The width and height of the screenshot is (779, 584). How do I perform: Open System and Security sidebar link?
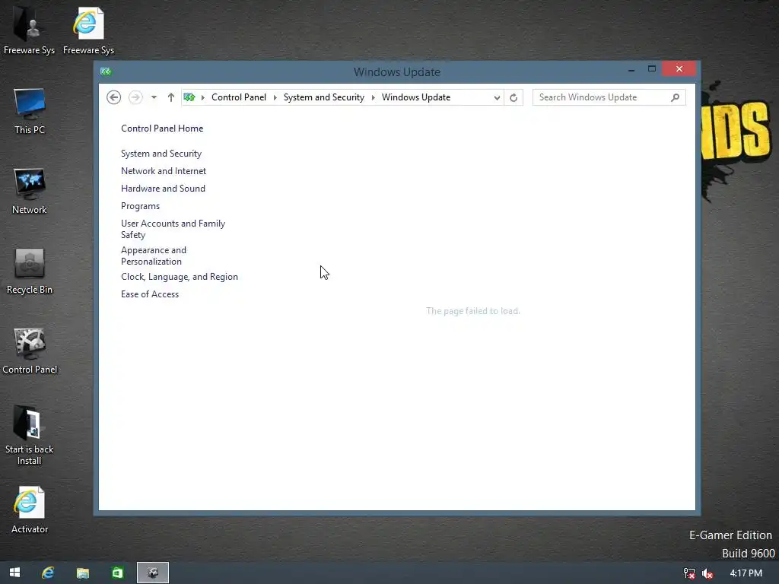coord(161,154)
